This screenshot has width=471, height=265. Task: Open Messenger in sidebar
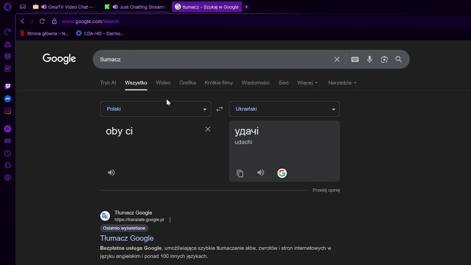click(x=8, y=99)
